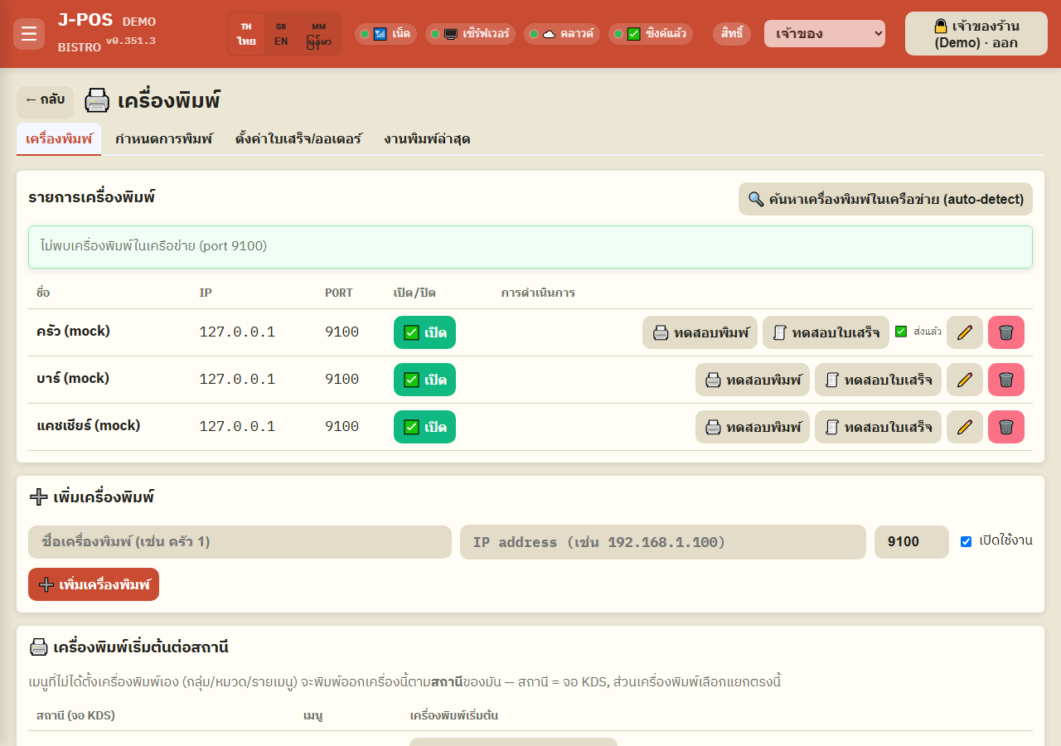Switch to the งานพิมพ์ล่าสุด tab
The height and width of the screenshot is (746, 1061).
pos(427,138)
